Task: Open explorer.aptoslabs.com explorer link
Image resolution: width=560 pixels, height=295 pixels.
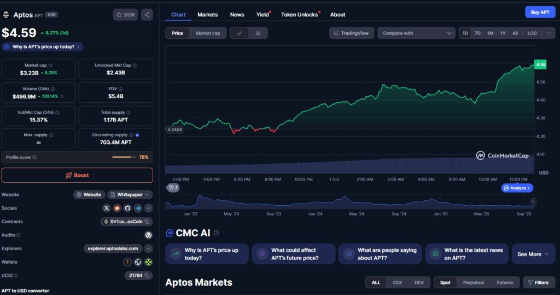Action: [x=113, y=248]
